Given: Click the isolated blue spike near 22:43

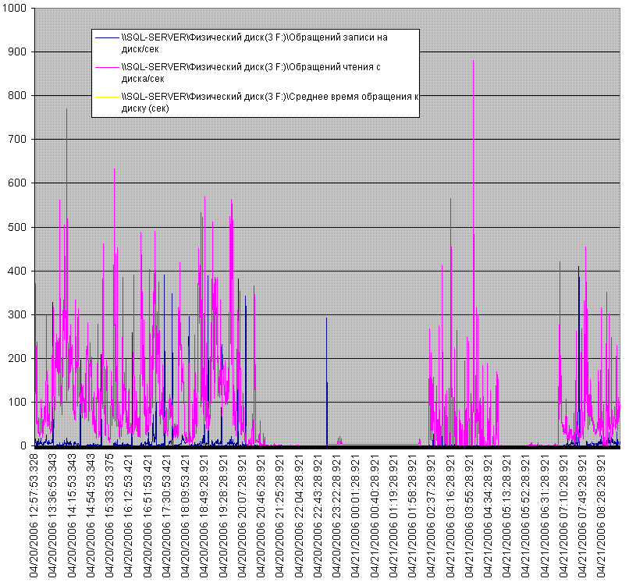Looking at the screenshot, I should (x=326, y=320).
